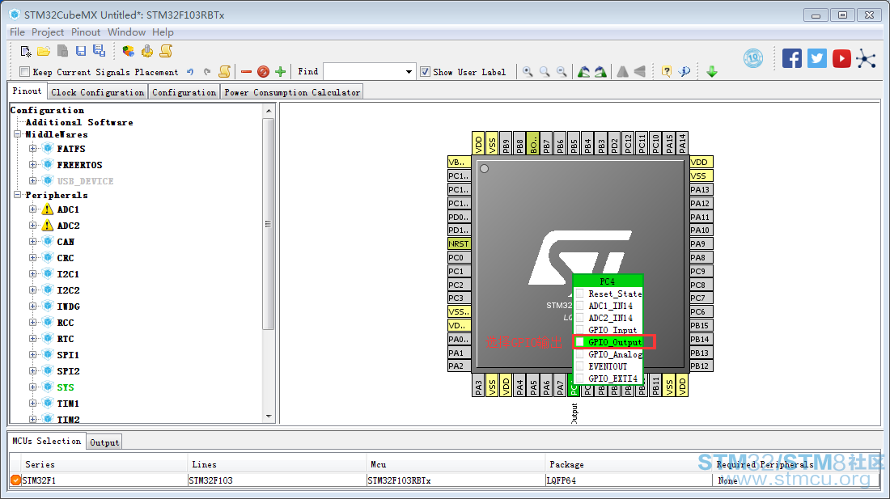Click the scroll icon beside the redo arrow
The height and width of the screenshot is (499, 890).
(x=225, y=71)
